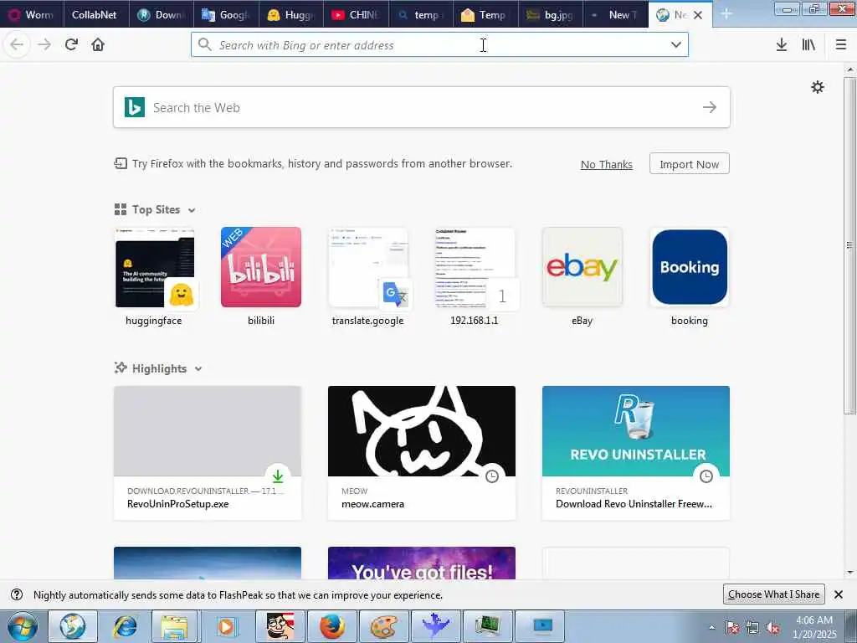Switch to the Downloads tab
Viewport: 857px width, 643px height.
pyautogui.click(x=162, y=15)
